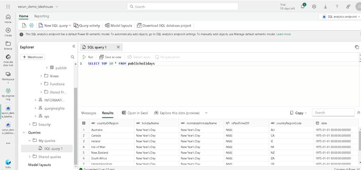
Task: Select the Home ribbon tab
Action: (23, 16)
